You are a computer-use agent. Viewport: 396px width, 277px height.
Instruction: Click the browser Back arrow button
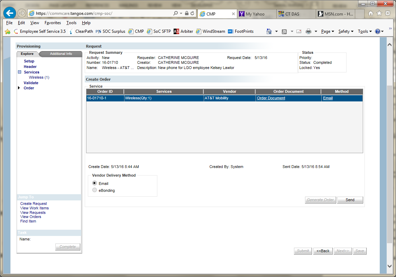[x=10, y=13]
